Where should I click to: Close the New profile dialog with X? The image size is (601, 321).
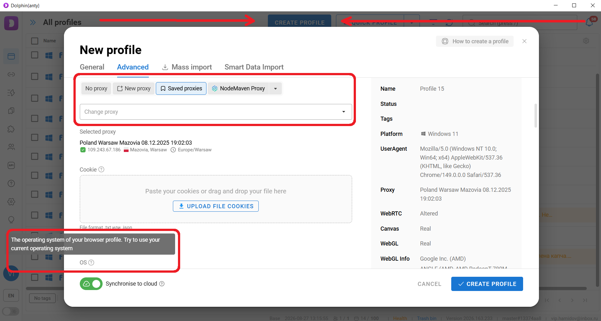[x=524, y=41]
